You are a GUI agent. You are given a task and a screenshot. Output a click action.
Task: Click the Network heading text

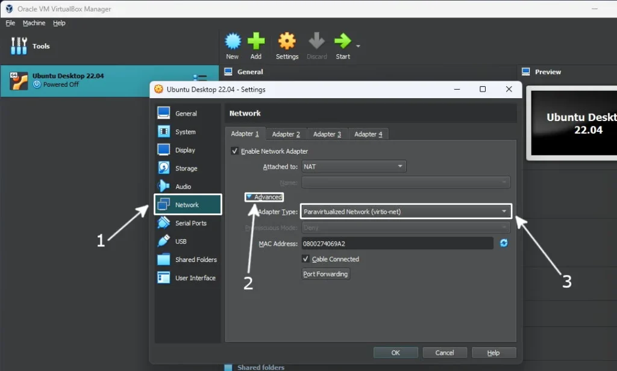coord(245,113)
